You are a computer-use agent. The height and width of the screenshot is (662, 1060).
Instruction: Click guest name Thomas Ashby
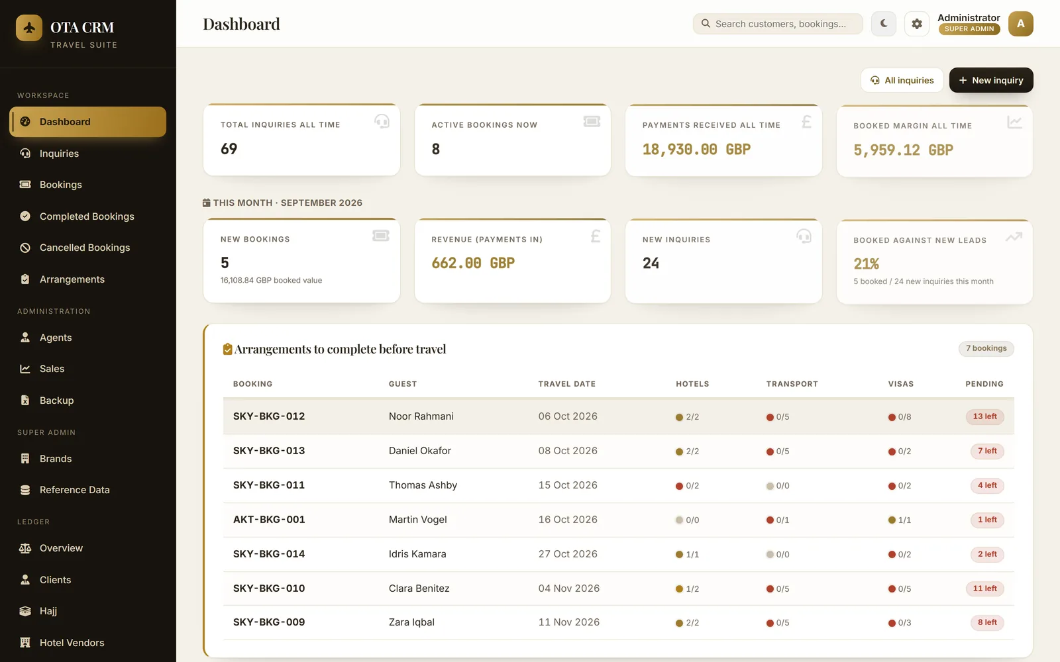coord(423,485)
